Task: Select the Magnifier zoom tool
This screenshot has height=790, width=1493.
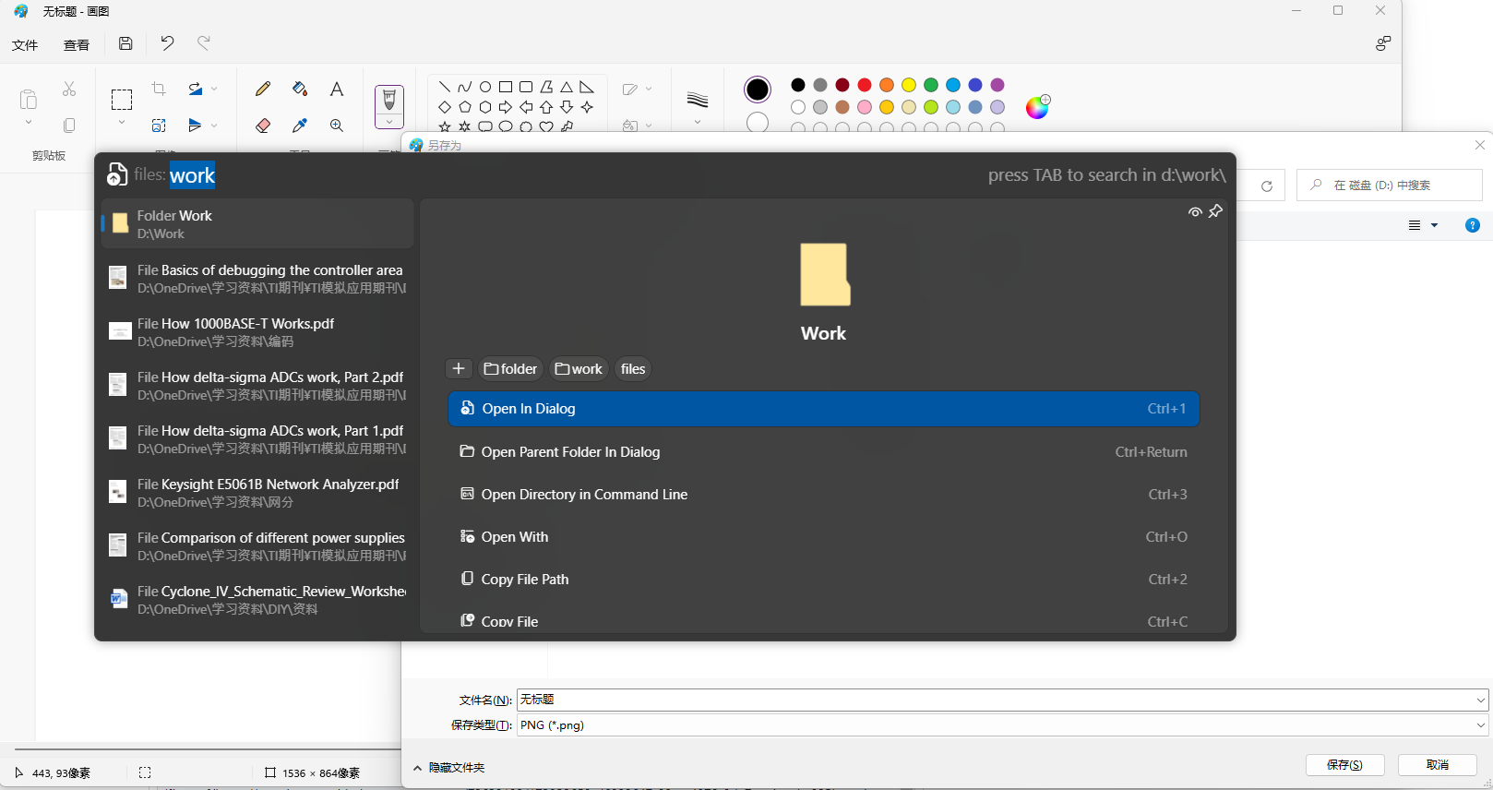Action: point(337,126)
